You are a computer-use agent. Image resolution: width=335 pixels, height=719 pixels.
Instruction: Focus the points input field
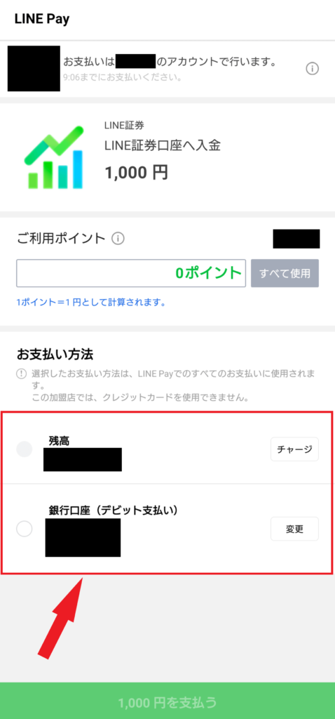click(131, 273)
